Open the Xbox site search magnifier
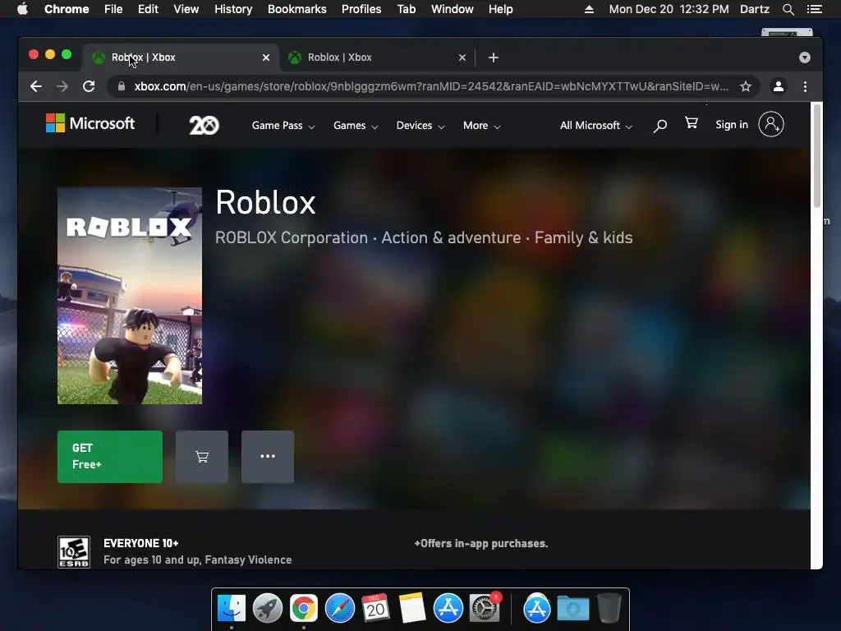841x631 pixels. point(660,126)
